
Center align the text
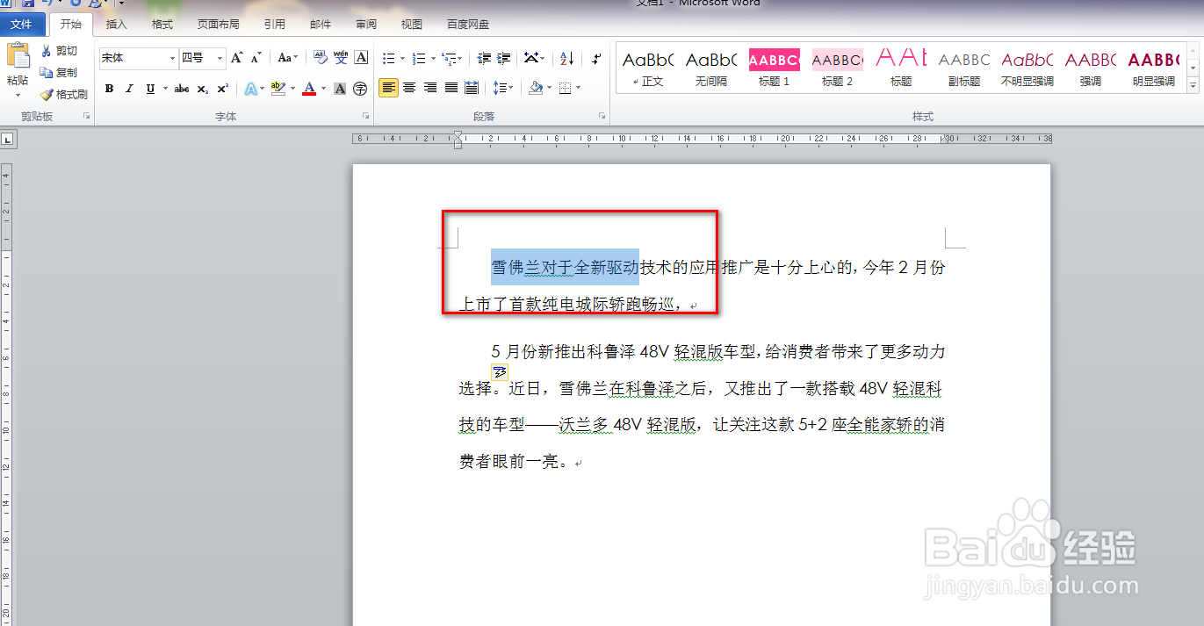409,88
